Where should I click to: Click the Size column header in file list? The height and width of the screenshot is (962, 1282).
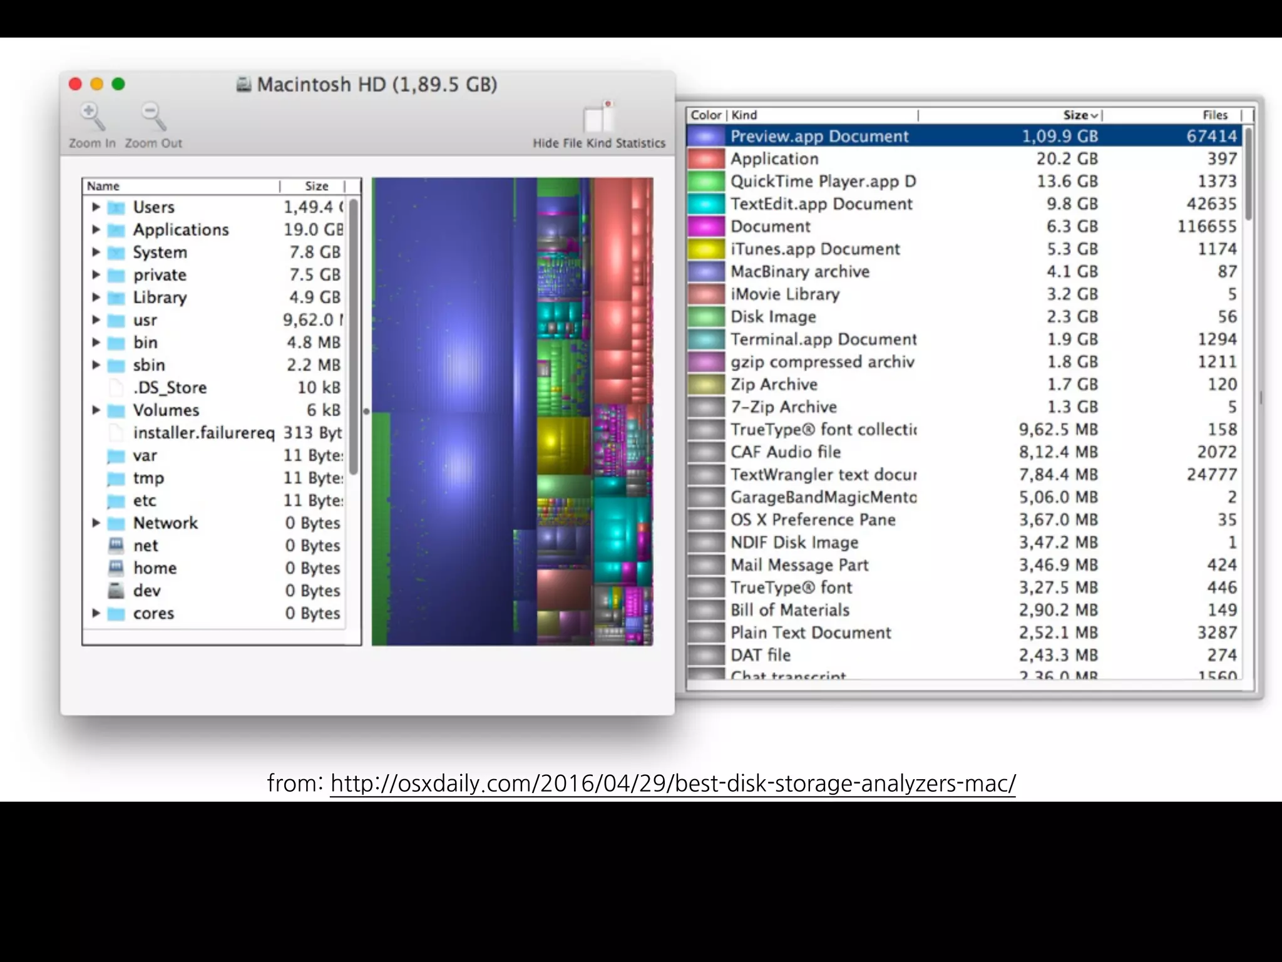[x=312, y=186]
